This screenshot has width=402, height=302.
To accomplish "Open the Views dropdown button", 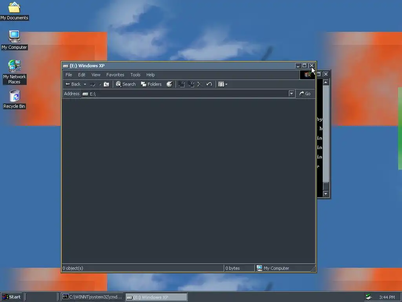I will (223, 84).
